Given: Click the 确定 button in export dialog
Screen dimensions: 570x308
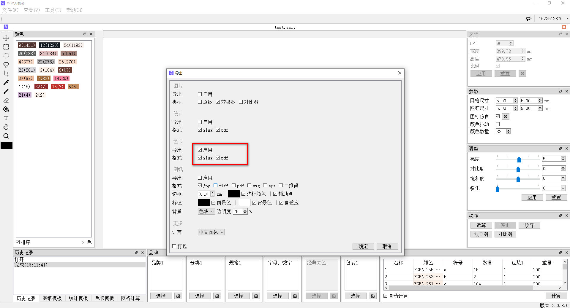Looking at the screenshot, I should coord(363,246).
